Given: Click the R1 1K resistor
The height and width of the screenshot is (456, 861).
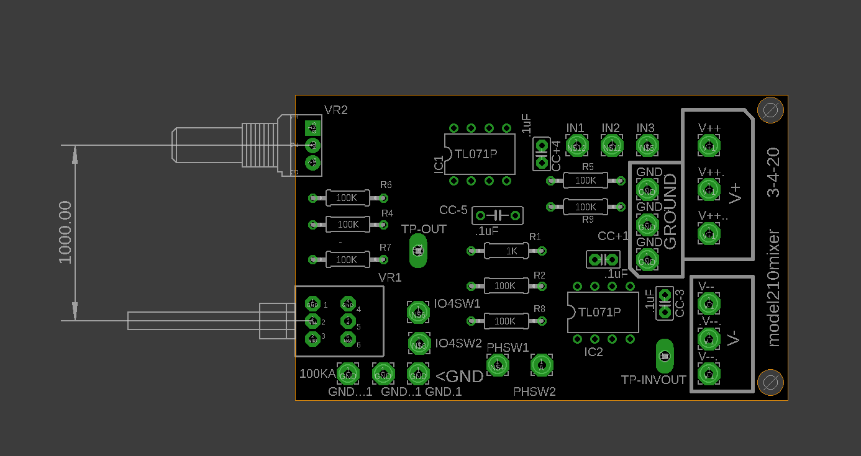Looking at the screenshot, I should 506,251.
